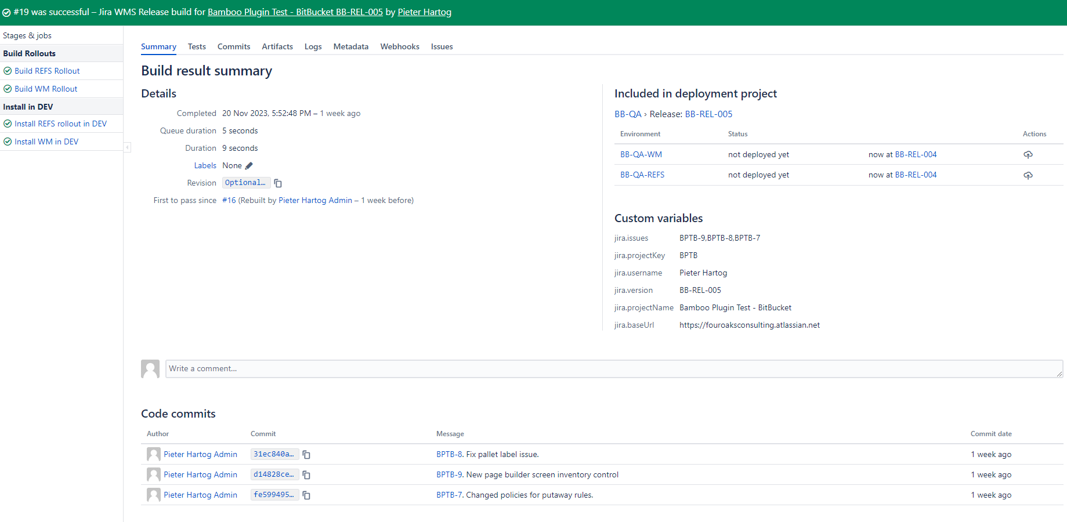Edit labels with the pencil icon

tap(249, 166)
